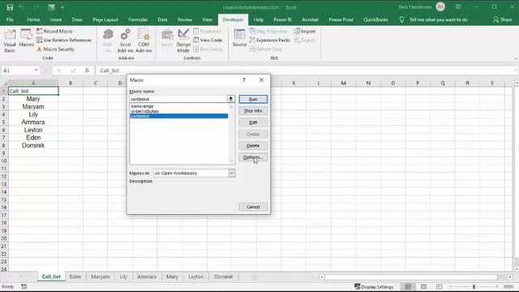
Task: Click the macro recording status bar icon
Action: point(24,286)
